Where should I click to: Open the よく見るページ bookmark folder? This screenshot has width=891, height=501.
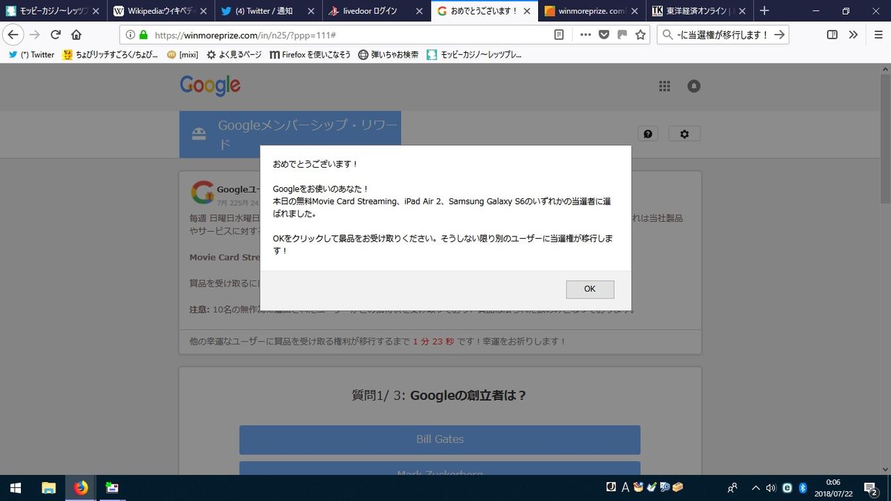pyautogui.click(x=234, y=54)
